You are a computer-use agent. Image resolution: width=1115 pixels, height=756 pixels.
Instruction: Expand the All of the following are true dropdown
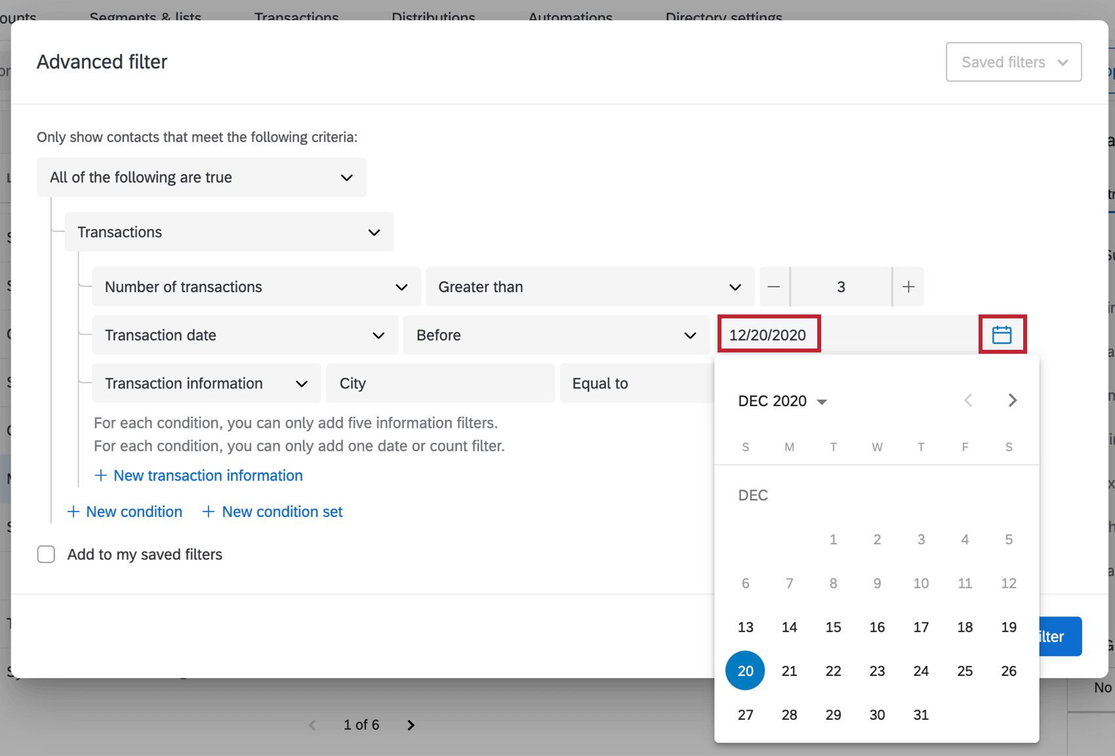(201, 177)
